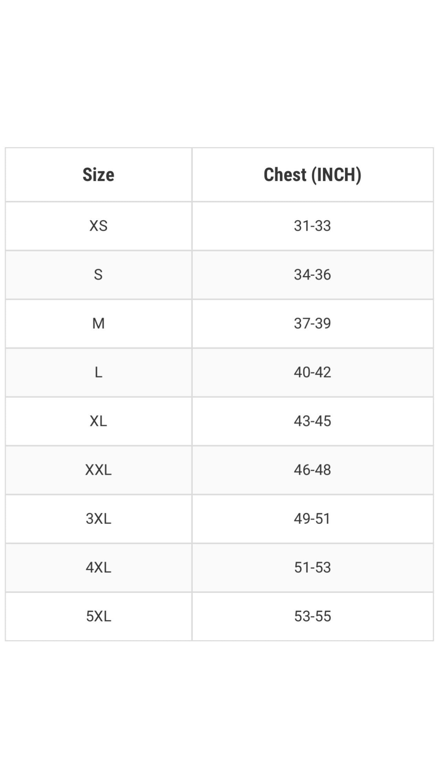This screenshot has width=442, height=763.
Task: Click the 34-36 chest measurement
Action: [x=312, y=275]
